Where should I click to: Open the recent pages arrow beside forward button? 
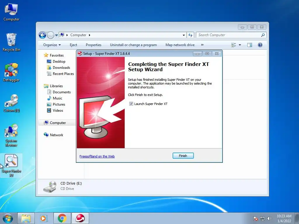(x=56, y=35)
